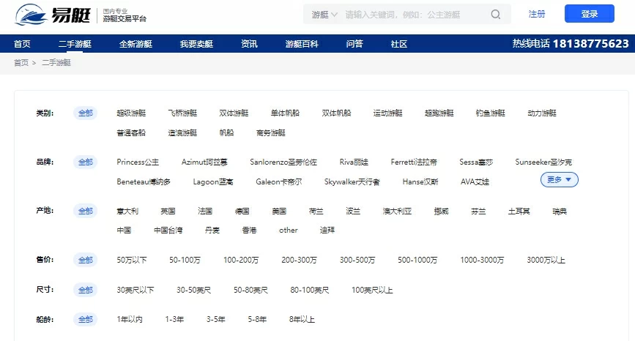Click the search magnifier icon
The height and width of the screenshot is (341, 635).
[x=495, y=15]
